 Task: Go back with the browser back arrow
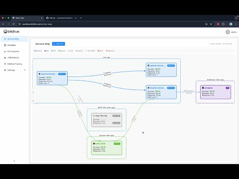pos(3,24)
